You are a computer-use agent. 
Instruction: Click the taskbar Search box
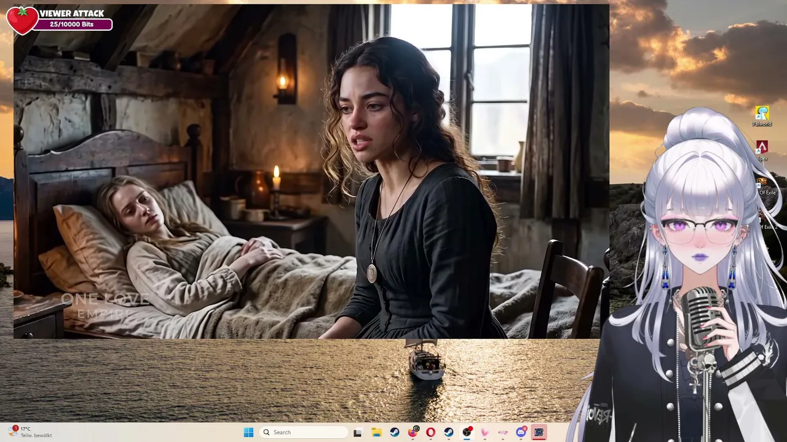[304, 432]
